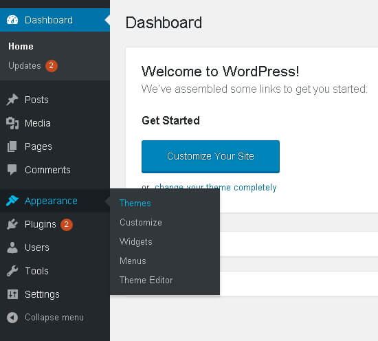The height and width of the screenshot is (341, 378).
Task: Open the Media menu
Action: click(38, 123)
